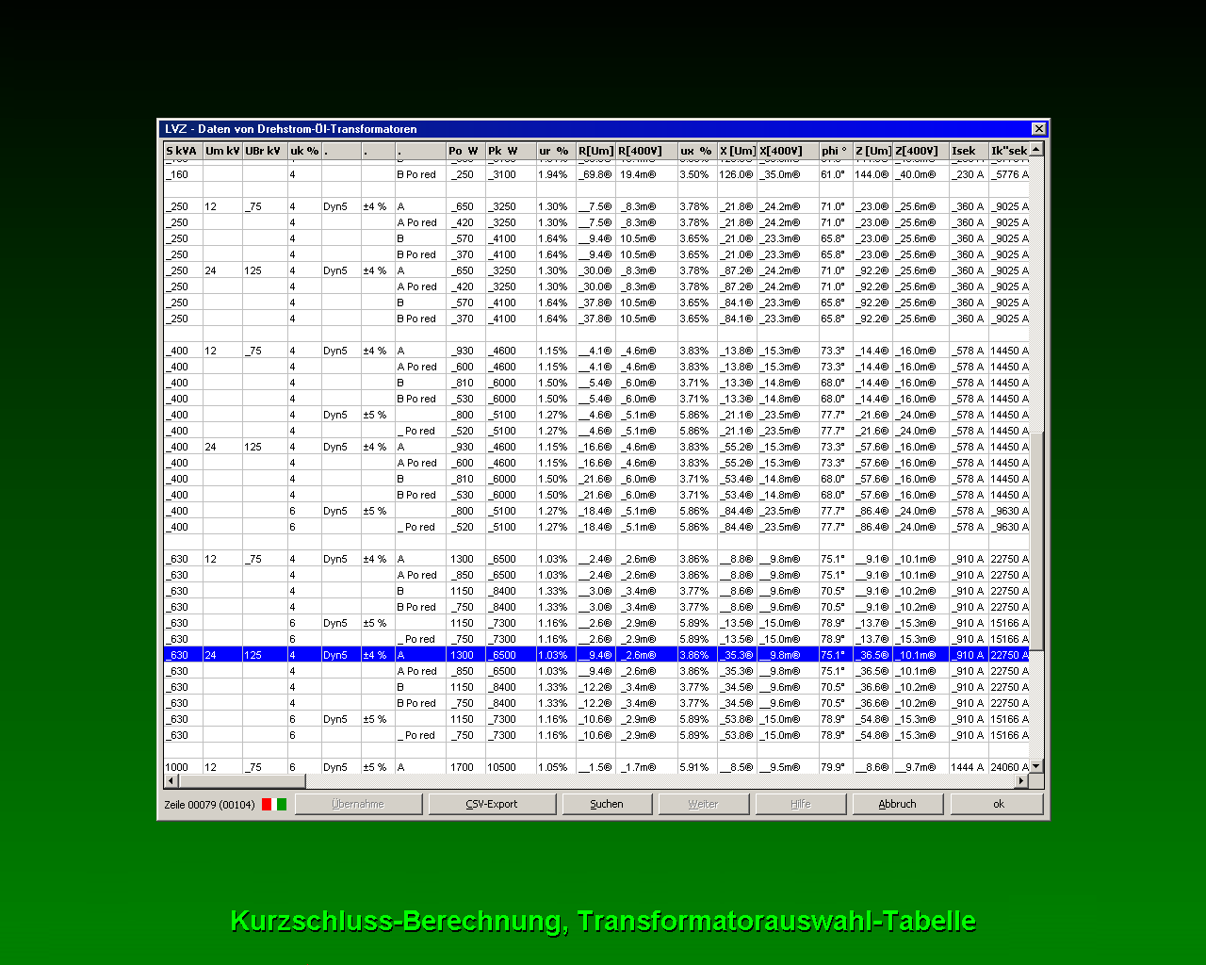Click the horizontal scrollbar left arrow

click(171, 781)
